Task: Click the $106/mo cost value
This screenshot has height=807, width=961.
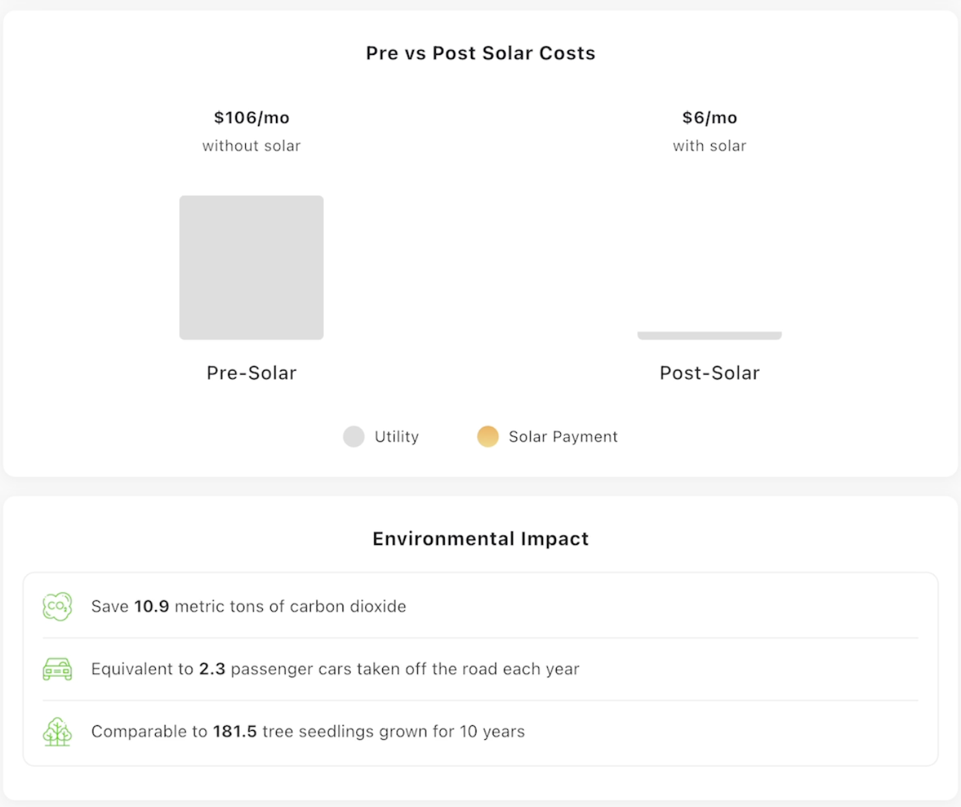Action: [251, 117]
